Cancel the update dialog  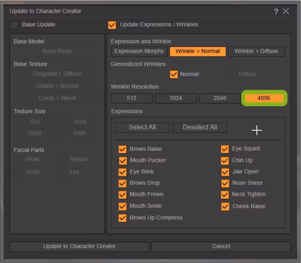[221, 247]
